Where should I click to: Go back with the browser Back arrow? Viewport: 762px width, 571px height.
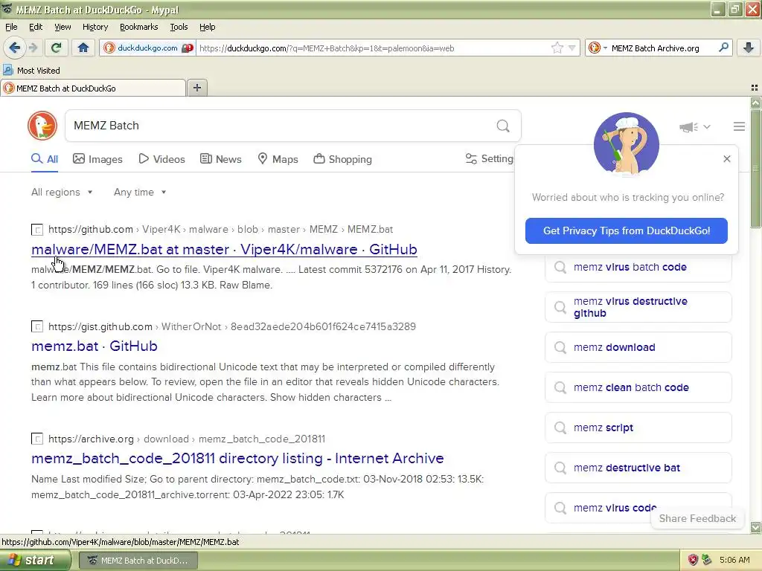15,48
